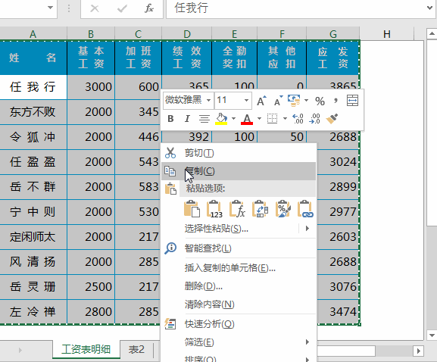
Task: Click cell containing 东方不败
Action: click(33, 112)
